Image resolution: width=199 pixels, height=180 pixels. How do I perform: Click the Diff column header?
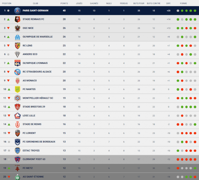coord(168,3)
